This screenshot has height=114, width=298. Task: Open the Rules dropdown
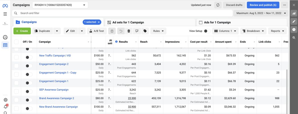pyautogui.click(x=158, y=31)
